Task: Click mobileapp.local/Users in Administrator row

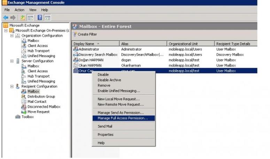Action: [185, 49]
